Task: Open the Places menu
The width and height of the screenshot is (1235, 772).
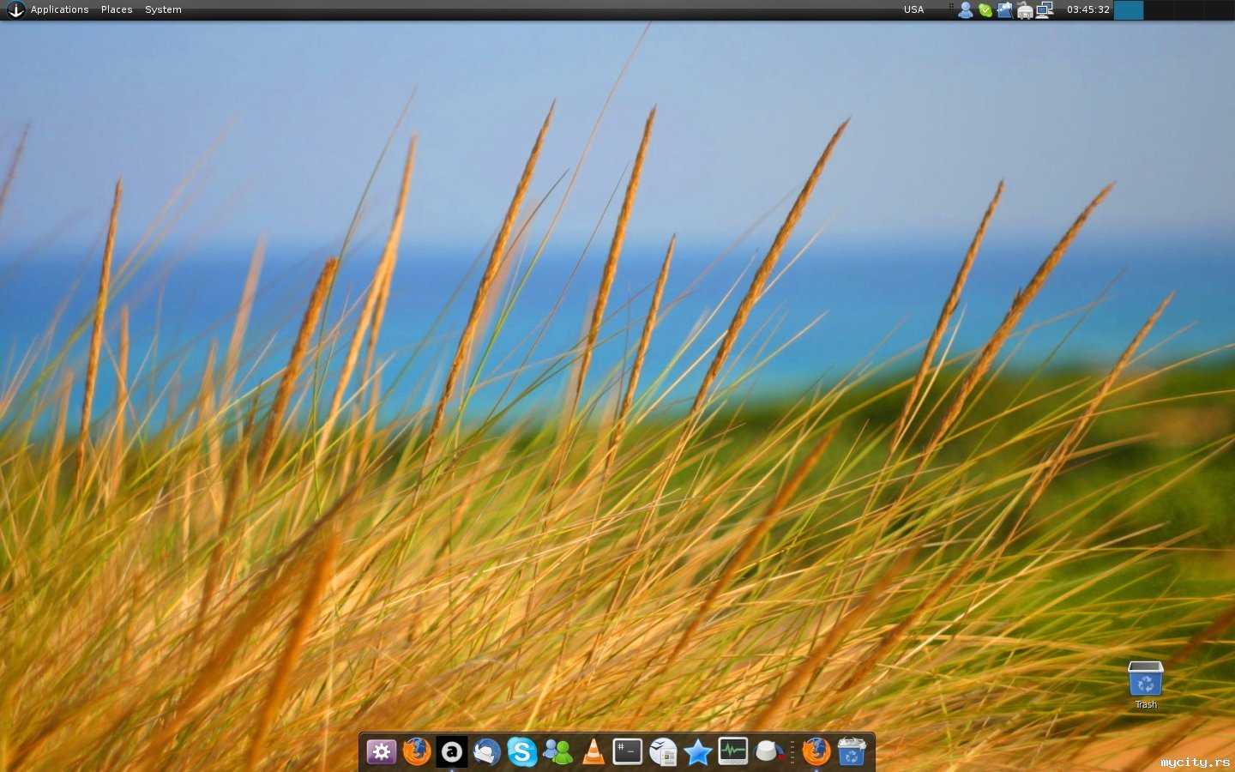Action: click(x=117, y=9)
